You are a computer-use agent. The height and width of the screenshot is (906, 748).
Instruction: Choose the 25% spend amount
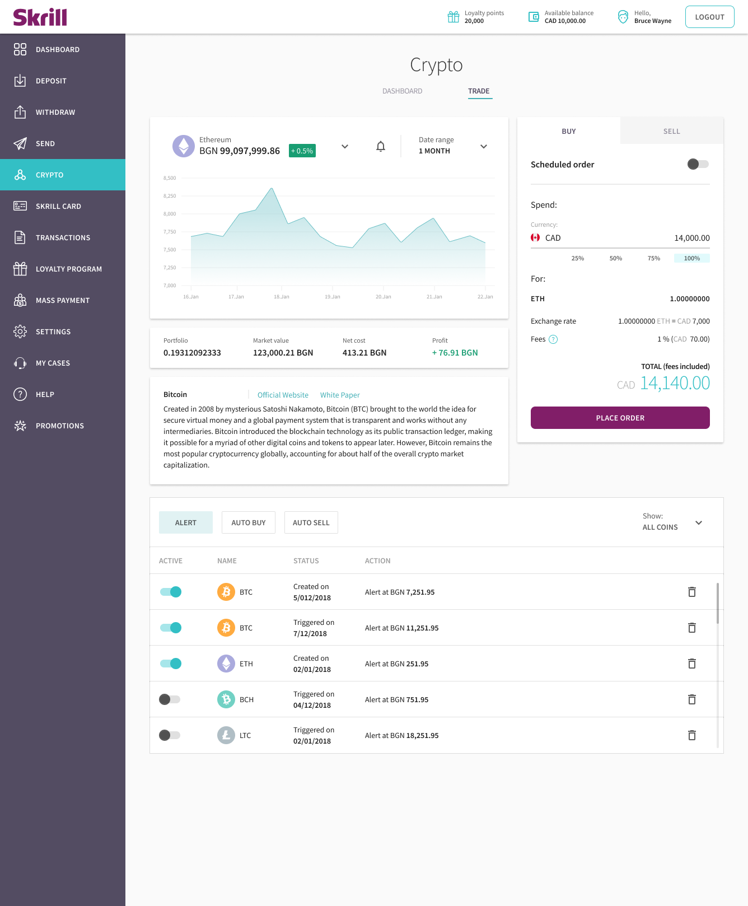[x=578, y=258]
